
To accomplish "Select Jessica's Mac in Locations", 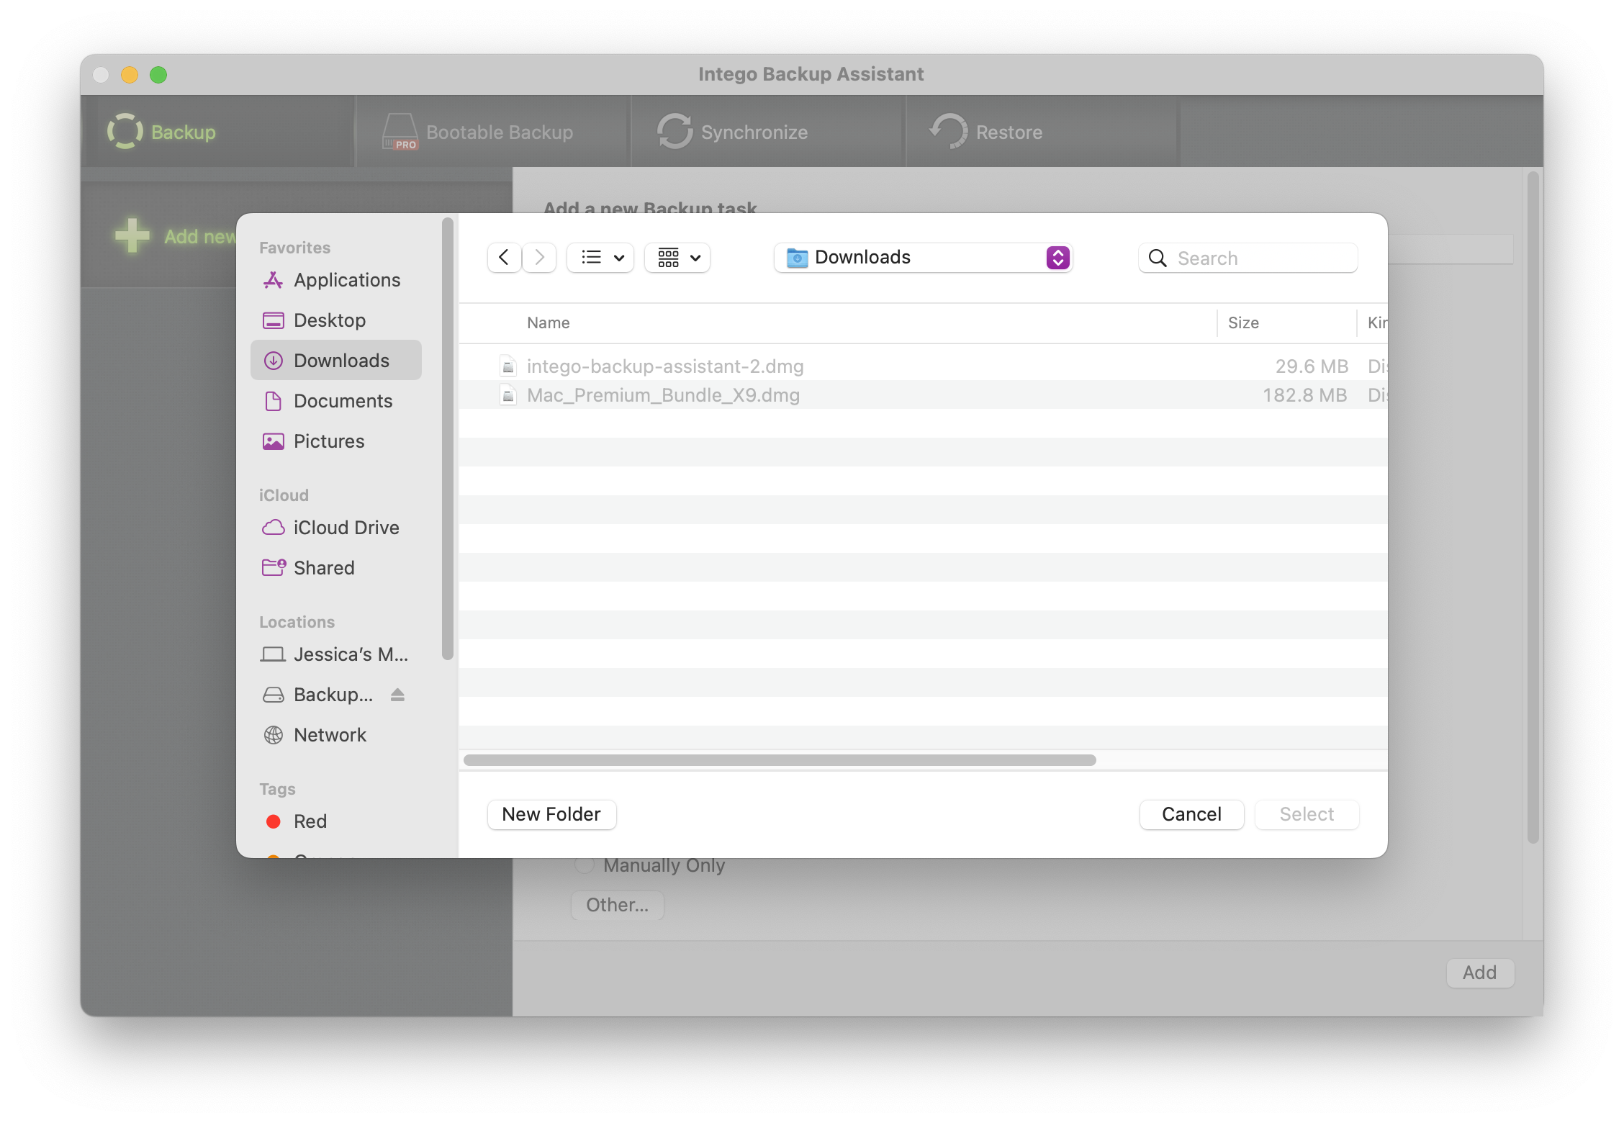I will point(335,654).
